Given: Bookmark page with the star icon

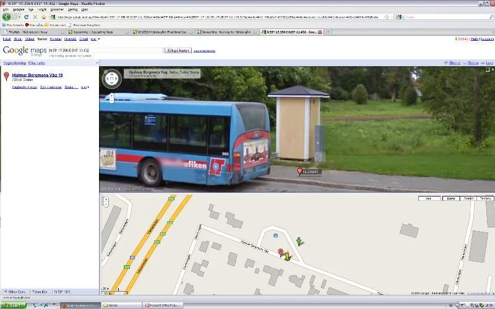Looking at the screenshot, I should 386,17.
